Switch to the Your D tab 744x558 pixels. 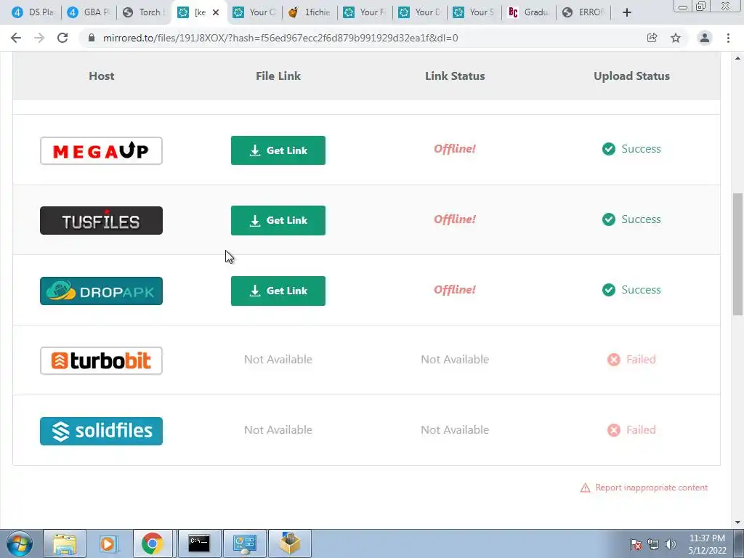(x=420, y=12)
